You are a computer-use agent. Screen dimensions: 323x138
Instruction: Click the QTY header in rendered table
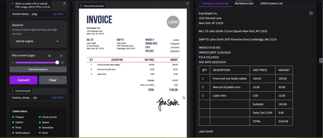[204, 70]
